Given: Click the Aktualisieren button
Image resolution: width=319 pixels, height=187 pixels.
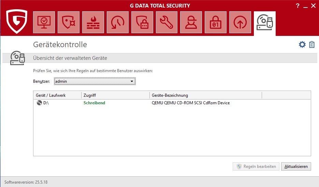Looking at the screenshot, I should point(296,166).
